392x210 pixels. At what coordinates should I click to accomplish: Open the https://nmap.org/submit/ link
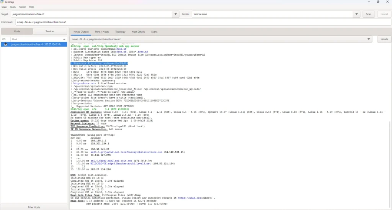[195, 198]
